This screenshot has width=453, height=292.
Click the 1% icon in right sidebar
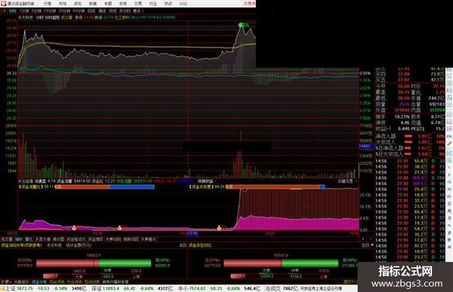[449, 136]
